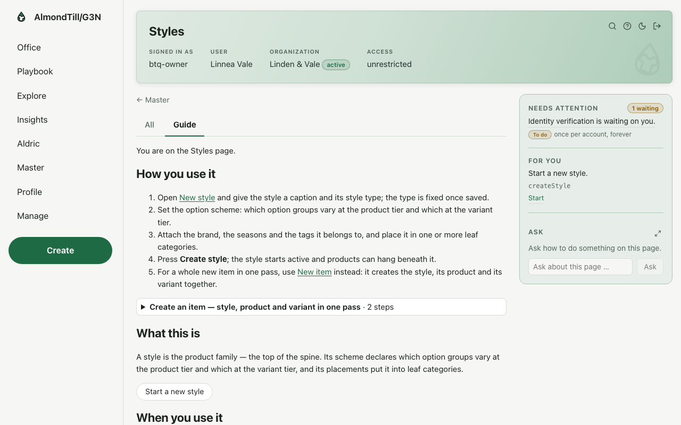Switch to the All tab
The image size is (681, 425).
click(150, 125)
